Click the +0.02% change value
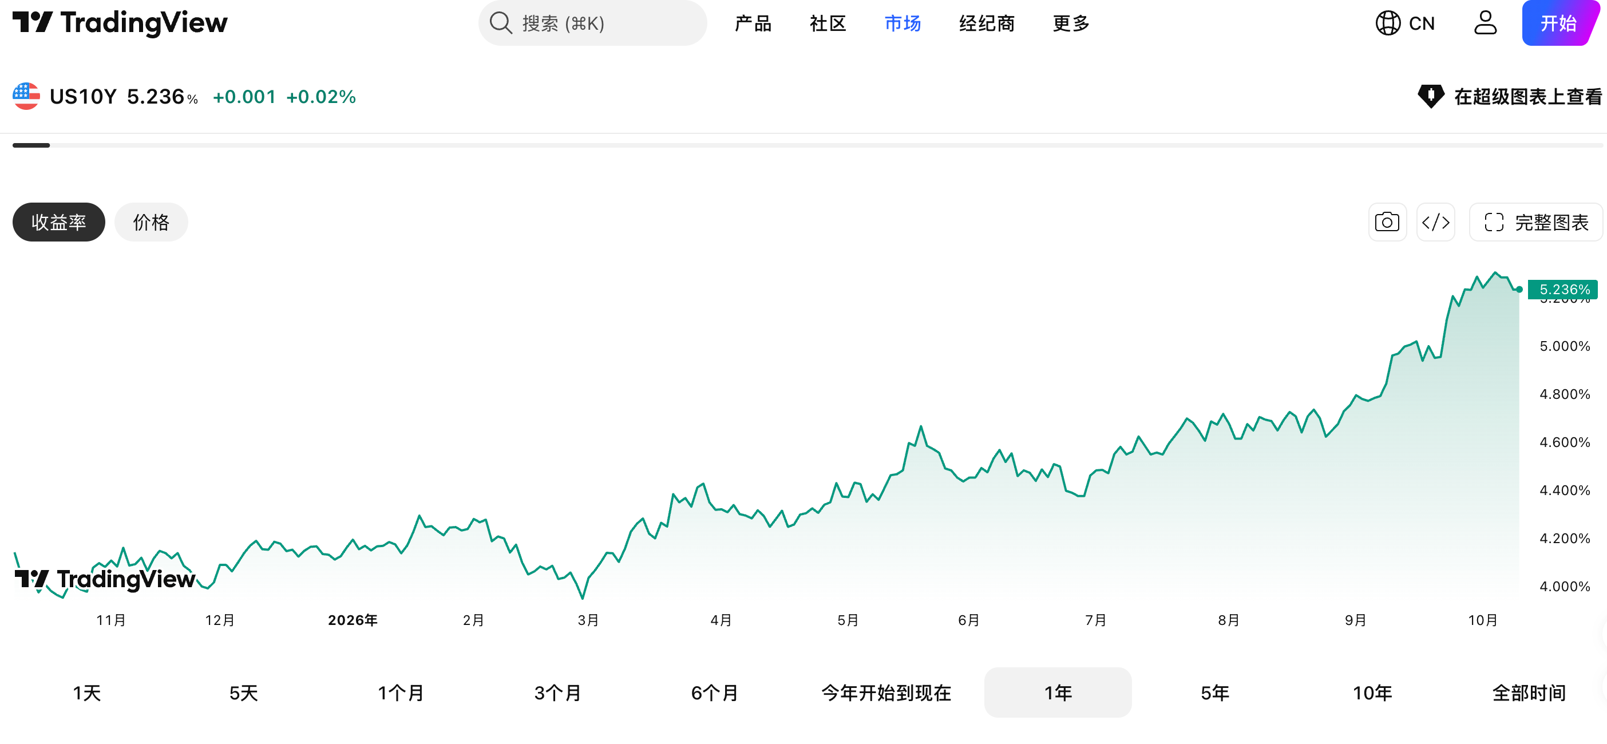Viewport: 1607px width, 744px height. [320, 97]
